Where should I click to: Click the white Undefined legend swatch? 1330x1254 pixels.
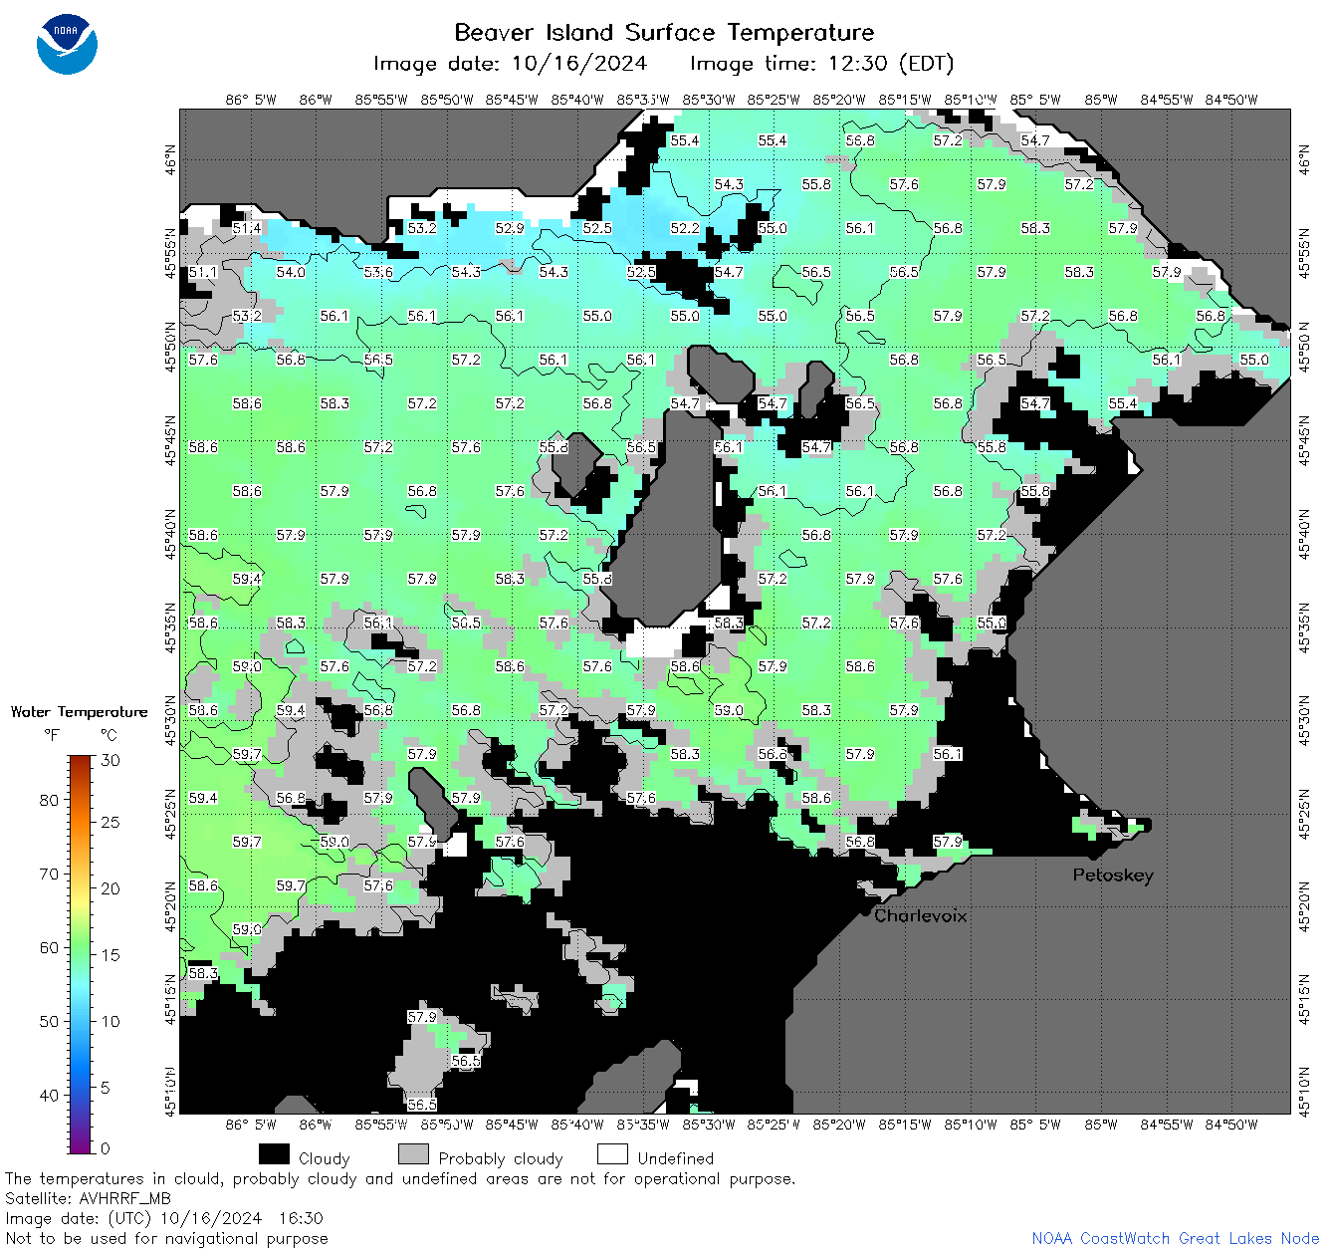click(x=612, y=1154)
